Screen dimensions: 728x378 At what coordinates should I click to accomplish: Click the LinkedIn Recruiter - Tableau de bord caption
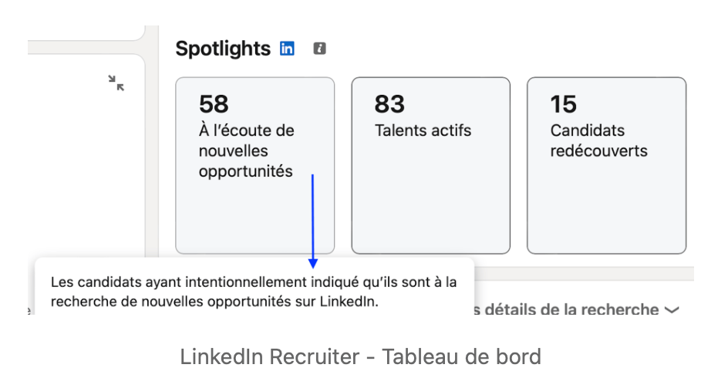point(360,356)
